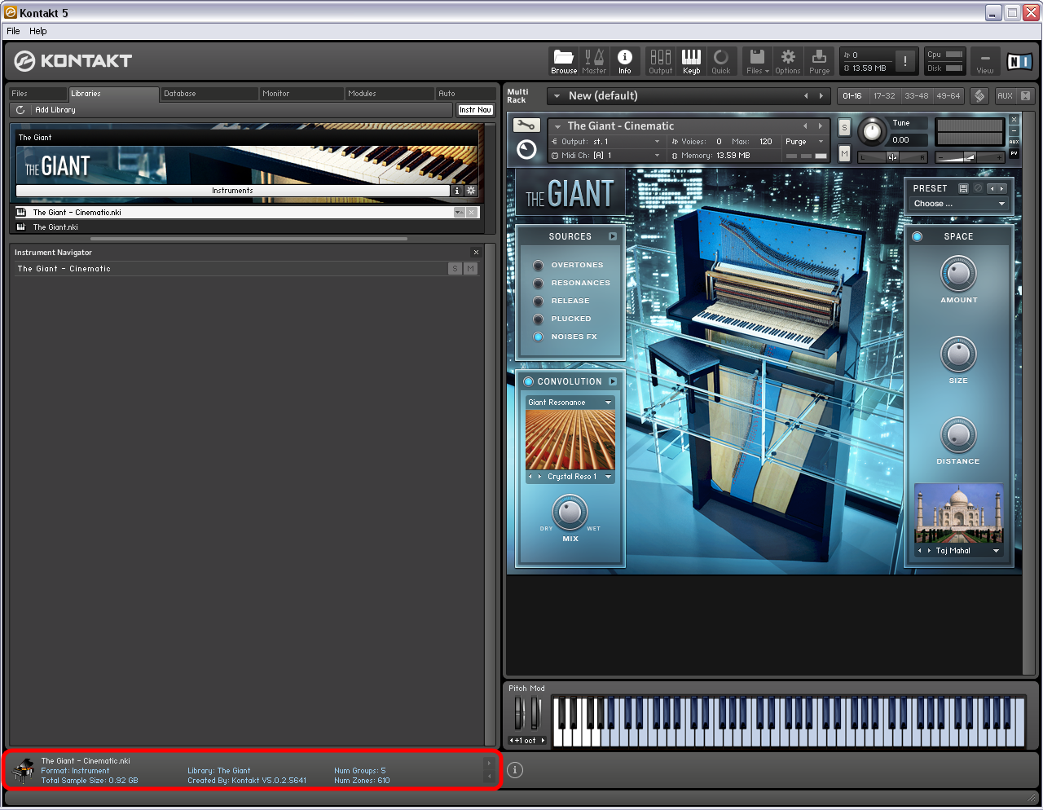Open the Options gear dialog
The height and width of the screenshot is (810, 1043).
tap(788, 61)
